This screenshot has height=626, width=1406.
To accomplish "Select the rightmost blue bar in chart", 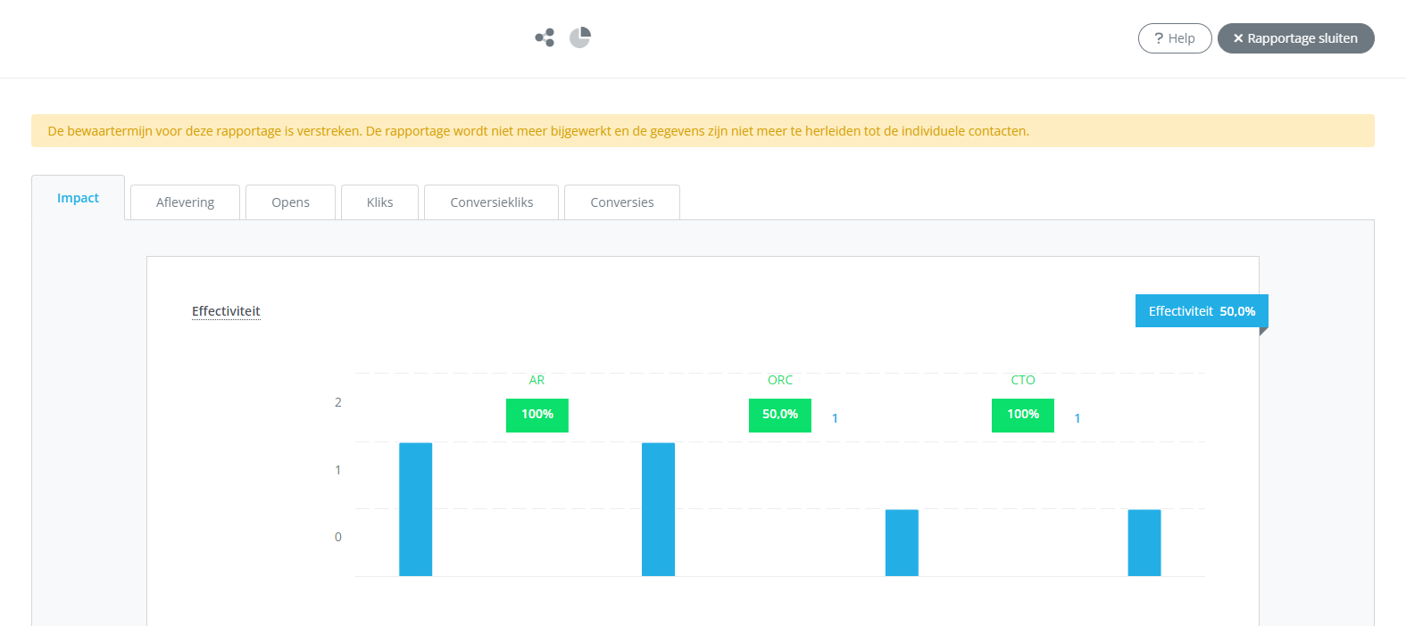I will point(1144,542).
